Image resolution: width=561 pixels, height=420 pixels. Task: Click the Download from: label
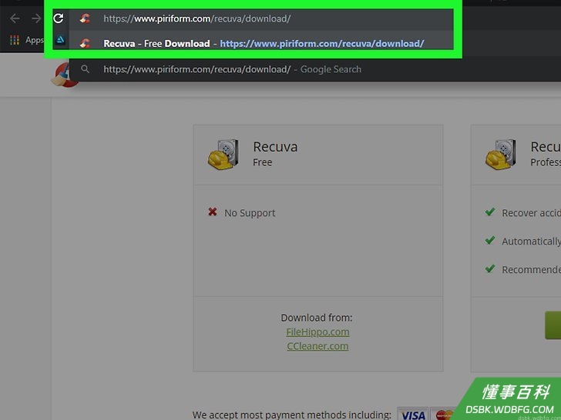point(317,318)
